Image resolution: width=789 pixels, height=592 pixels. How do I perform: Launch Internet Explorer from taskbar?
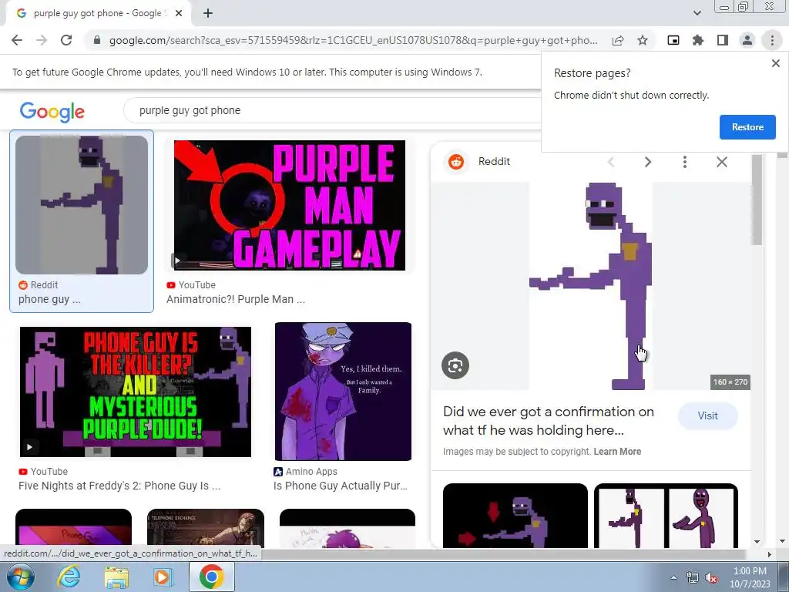click(69, 577)
